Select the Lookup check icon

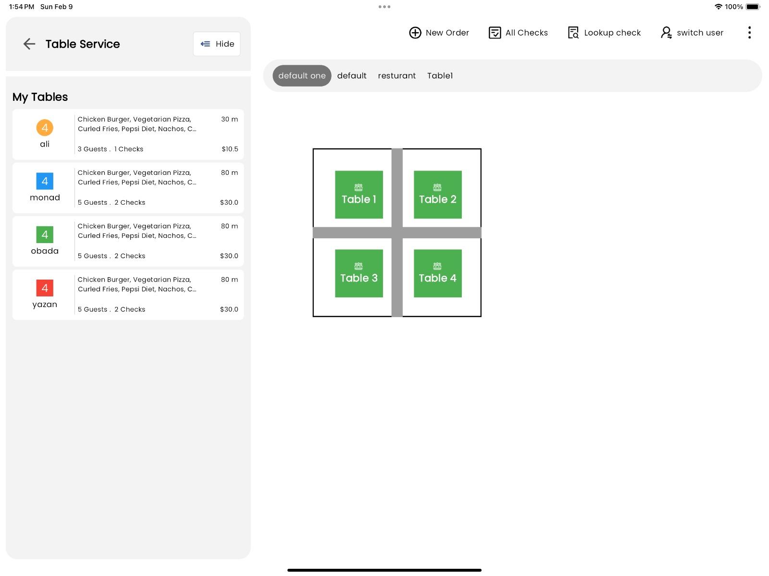point(573,33)
